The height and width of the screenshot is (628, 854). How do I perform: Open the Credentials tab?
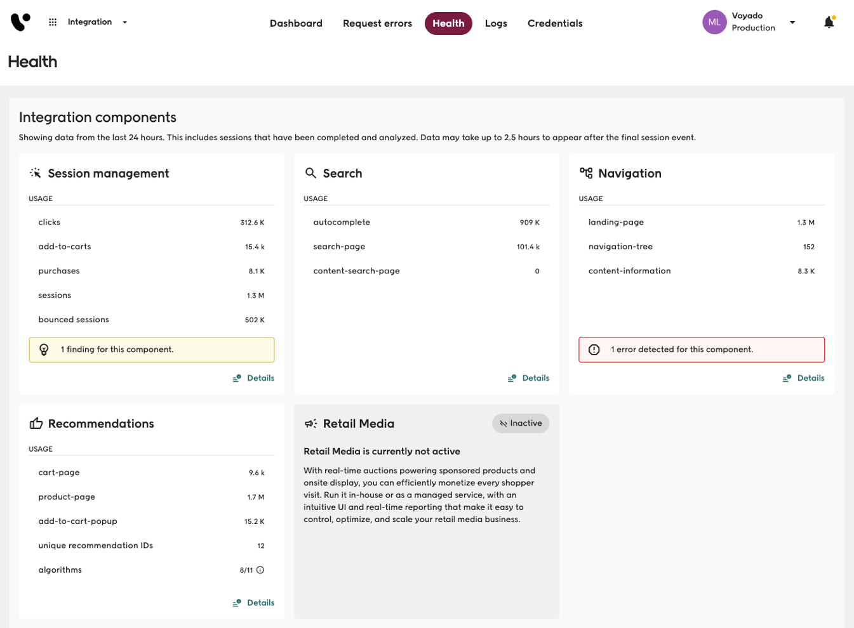click(x=555, y=23)
